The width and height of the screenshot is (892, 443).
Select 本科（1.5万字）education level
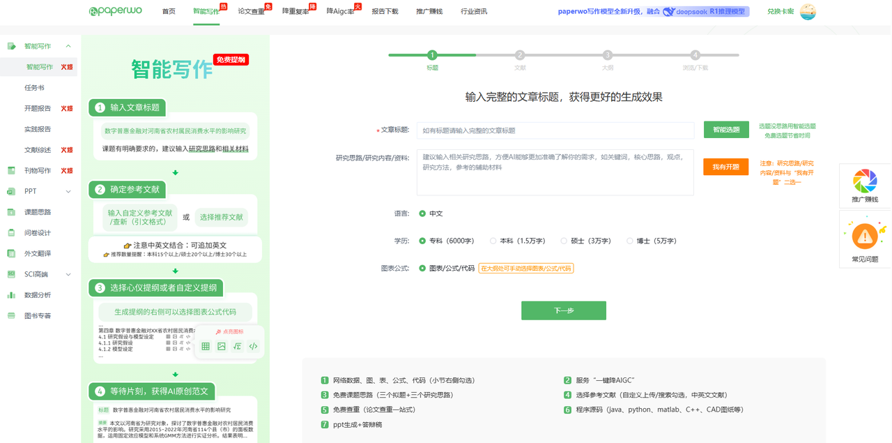tap(493, 241)
